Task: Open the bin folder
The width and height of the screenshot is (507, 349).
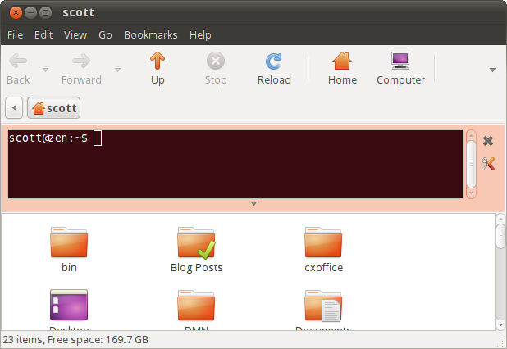Action: pos(69,243)
